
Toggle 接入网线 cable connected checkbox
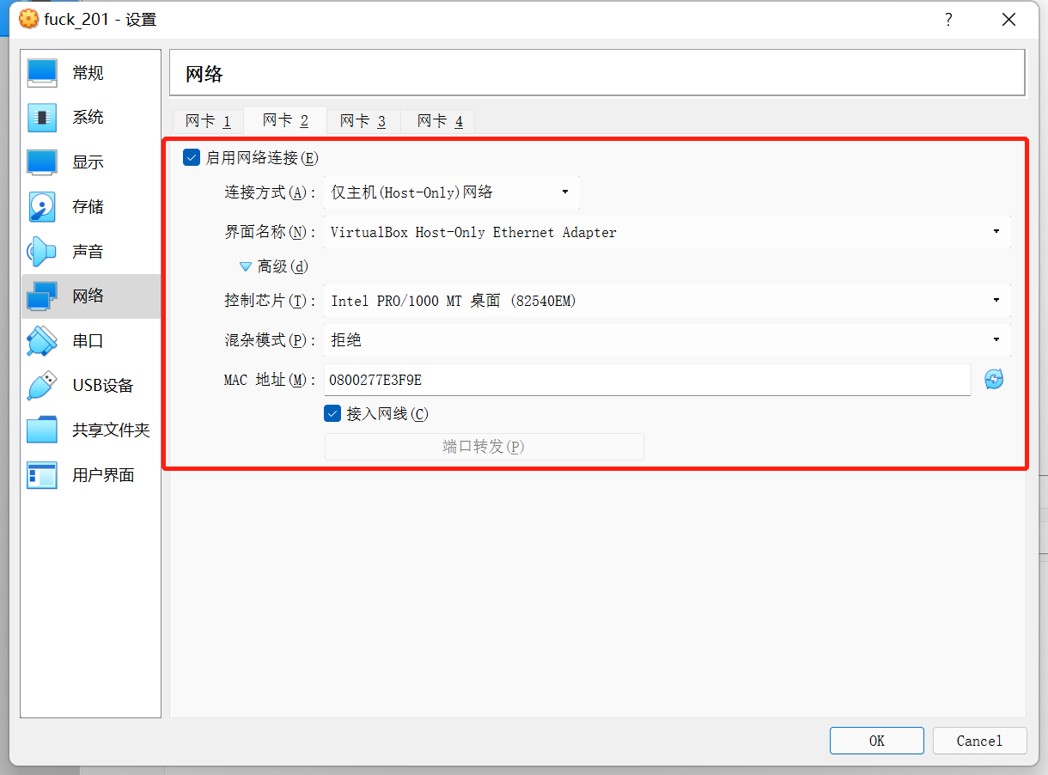click(332, 413)
